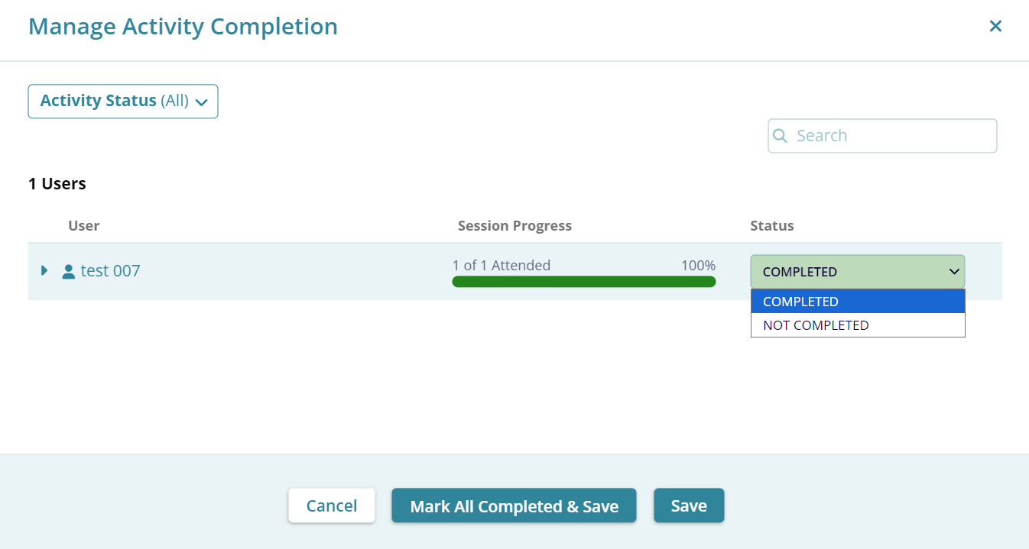1029x549 pixels.
Task: Expand the test 007 row triangle
Action: pyautogui.click(x=44, y=270)
